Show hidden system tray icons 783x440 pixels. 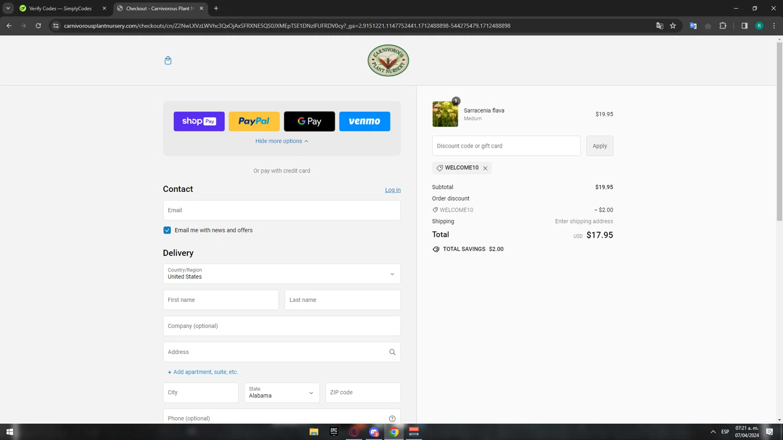tap(713, 432)
